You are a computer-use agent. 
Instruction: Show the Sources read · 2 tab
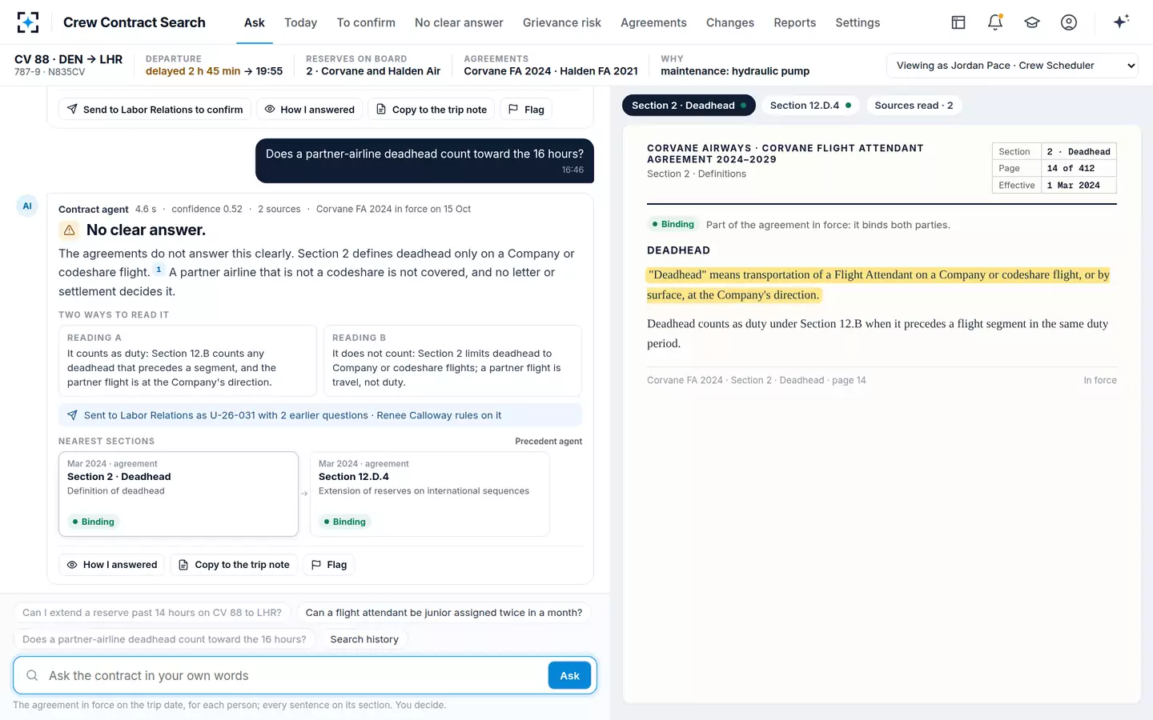coord(914,106)
